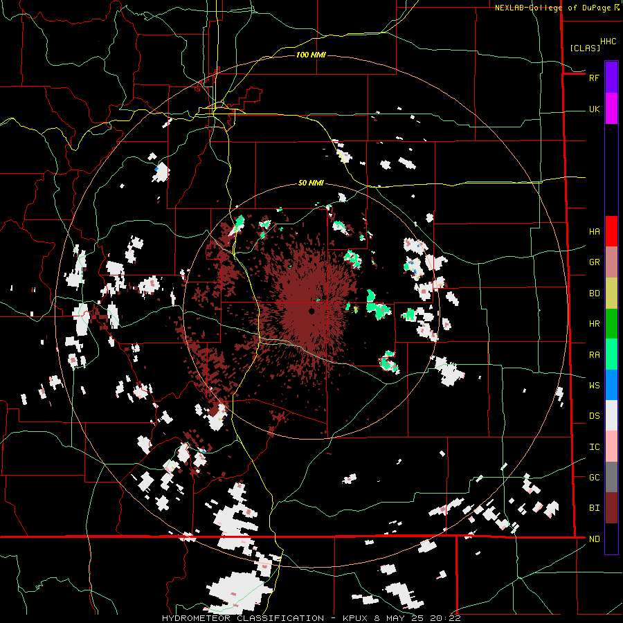Click the DS legend label

[594, 416]
